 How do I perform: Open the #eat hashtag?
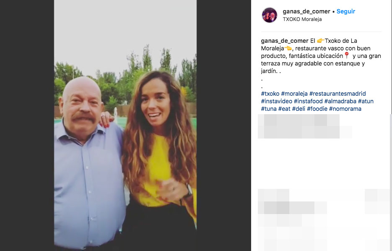pos(284,109)
